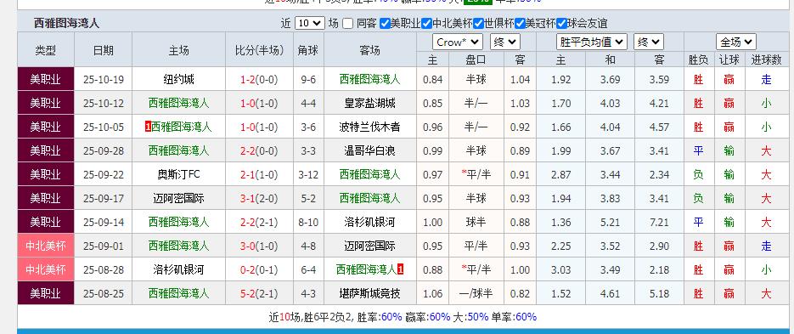Open the recent matches count dropdown showing 10
Viewport: 794px width, 334px height.
(309, 23)
